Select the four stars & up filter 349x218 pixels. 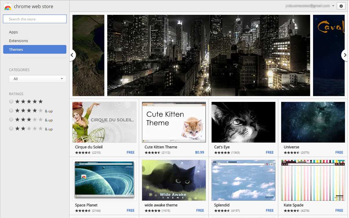pyautogui.click(x=11, y=111)
